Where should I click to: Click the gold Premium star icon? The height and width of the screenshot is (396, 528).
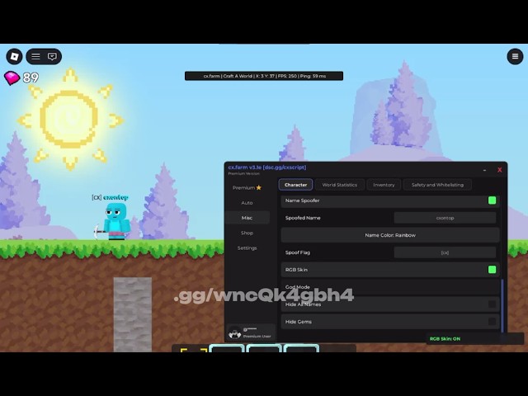click(258, 187)
